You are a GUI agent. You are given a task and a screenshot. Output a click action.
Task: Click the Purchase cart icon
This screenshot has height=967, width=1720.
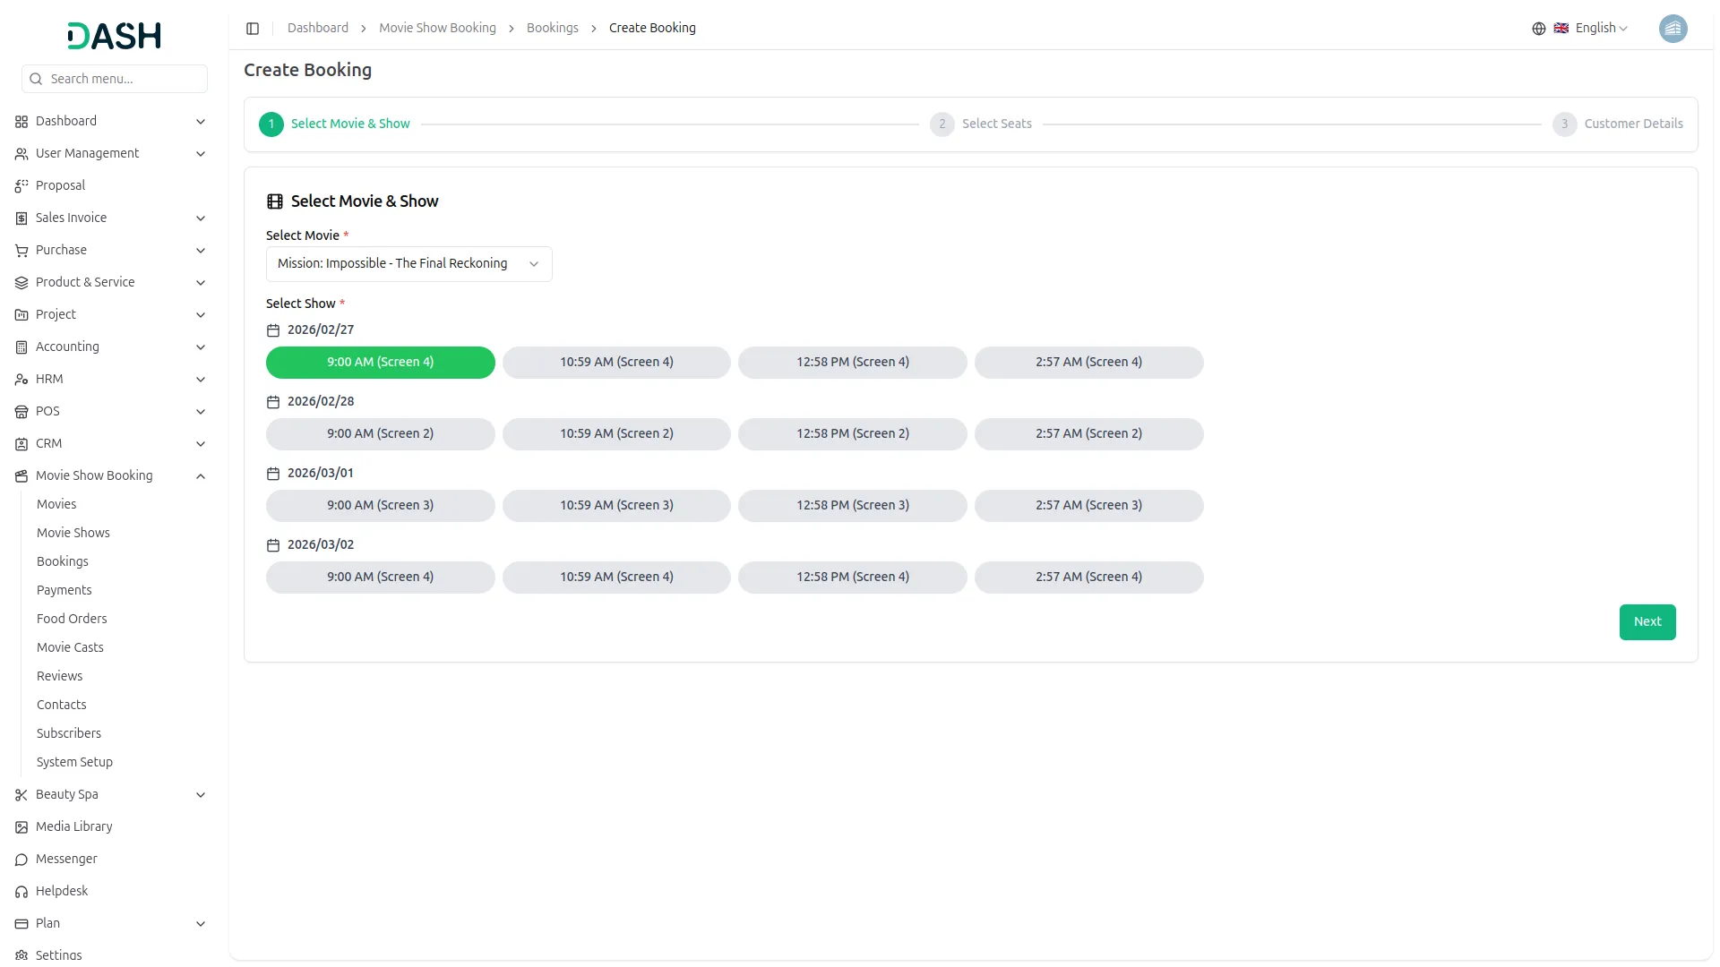click(x=21, y=251)
